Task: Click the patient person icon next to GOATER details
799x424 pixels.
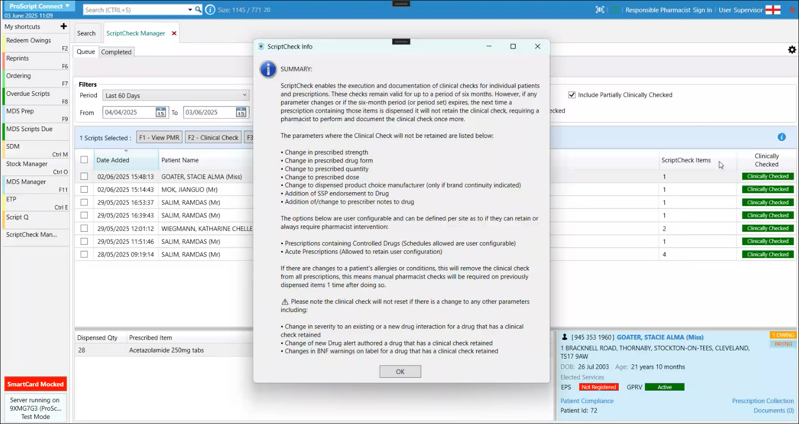Action: pos(565,337)
